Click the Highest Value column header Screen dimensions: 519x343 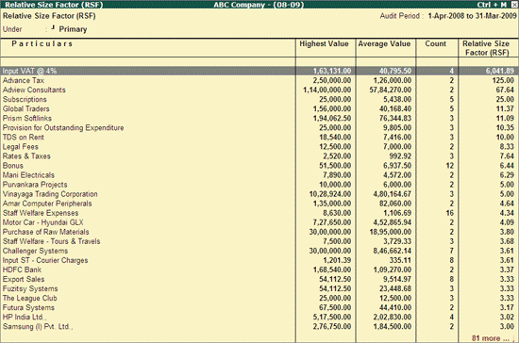pyautogui.click(x=324, y=43)
